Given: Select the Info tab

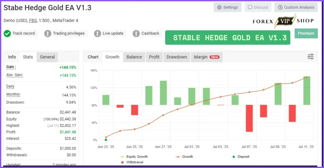Looking at the screenshot, I should (12, 57).
